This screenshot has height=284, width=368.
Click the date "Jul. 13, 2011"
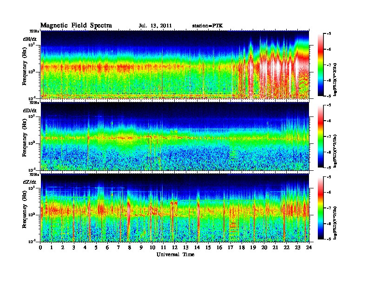155,26
